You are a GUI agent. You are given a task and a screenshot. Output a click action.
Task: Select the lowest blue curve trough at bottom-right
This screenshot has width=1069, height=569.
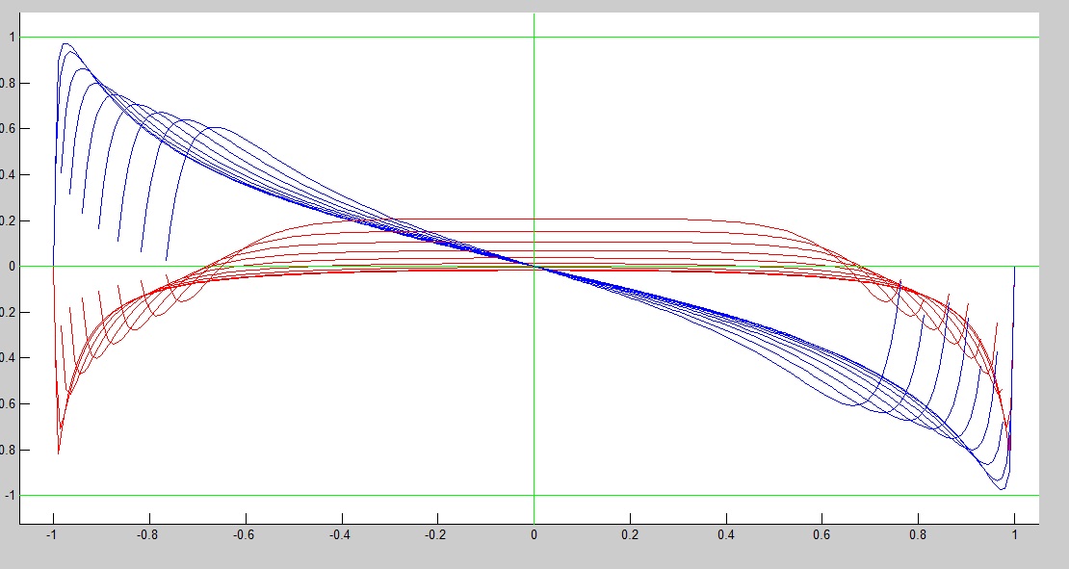coord(1002,489)
